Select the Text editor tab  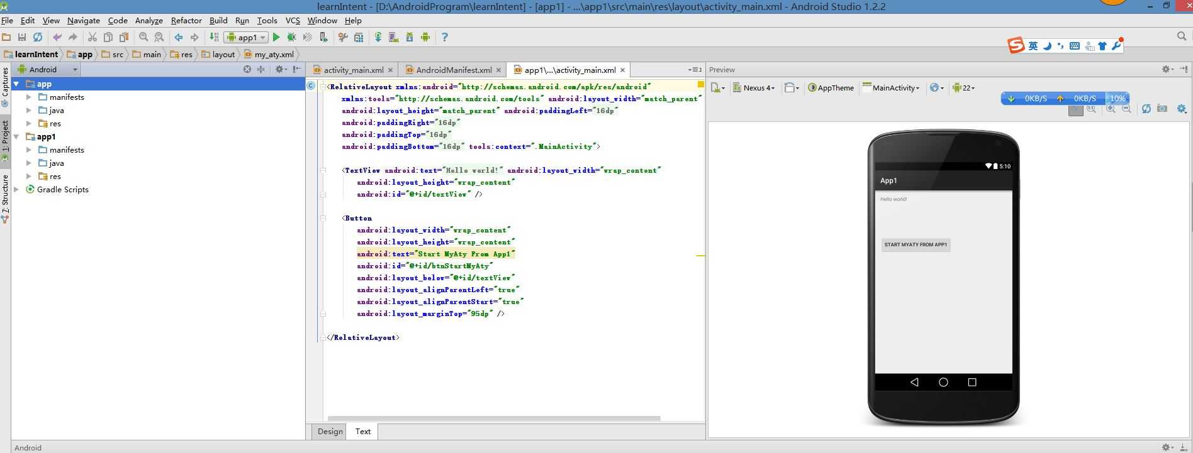pyautogui.click(x=363, y=432)
